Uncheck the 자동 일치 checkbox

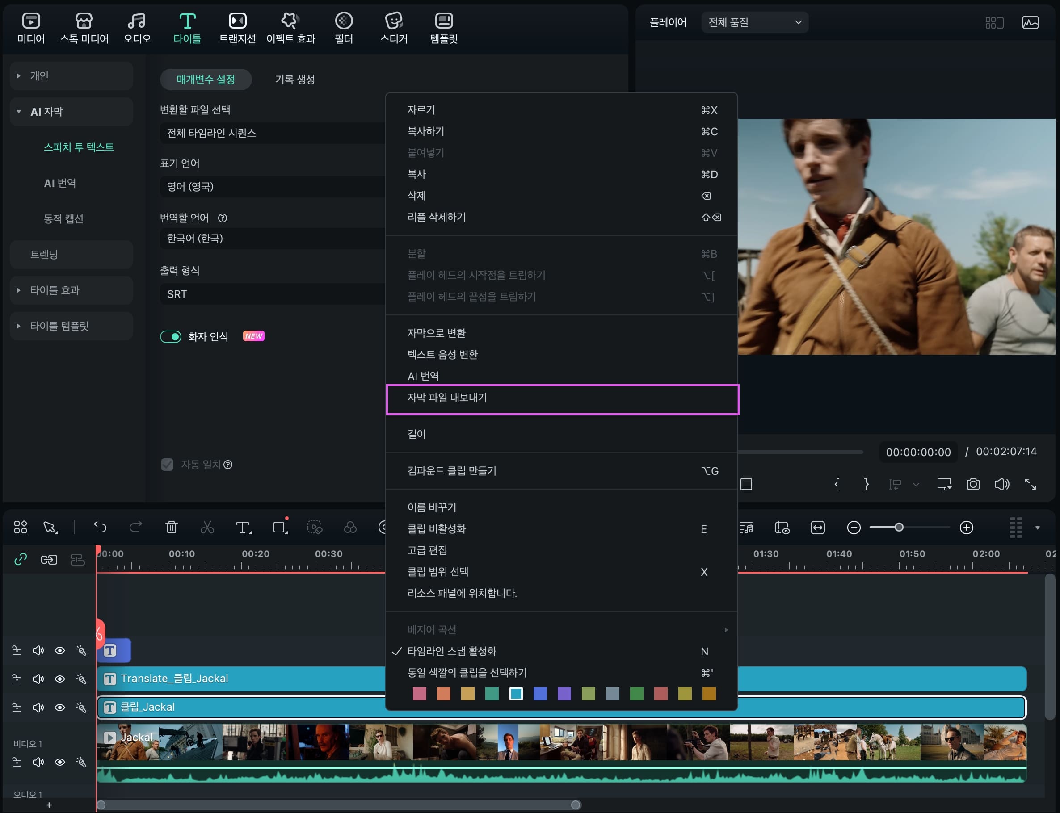click(x=167, y=464)
